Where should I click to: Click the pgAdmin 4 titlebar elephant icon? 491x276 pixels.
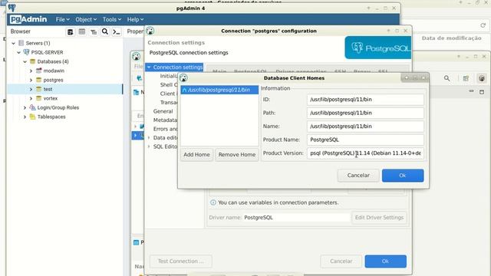(12, 8)
